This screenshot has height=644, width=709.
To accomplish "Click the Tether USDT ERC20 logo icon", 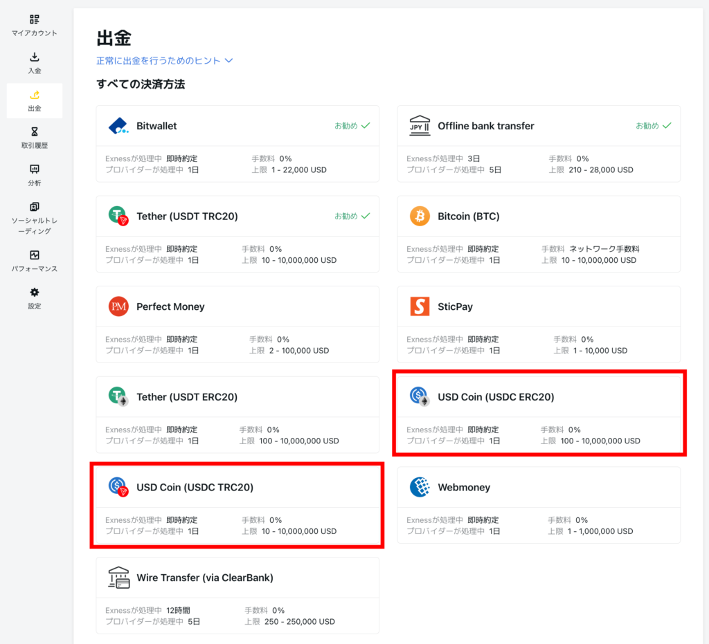I will pos(118,396).
